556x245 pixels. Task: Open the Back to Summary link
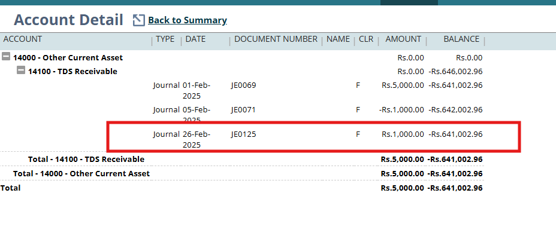(x=188, y=20)
